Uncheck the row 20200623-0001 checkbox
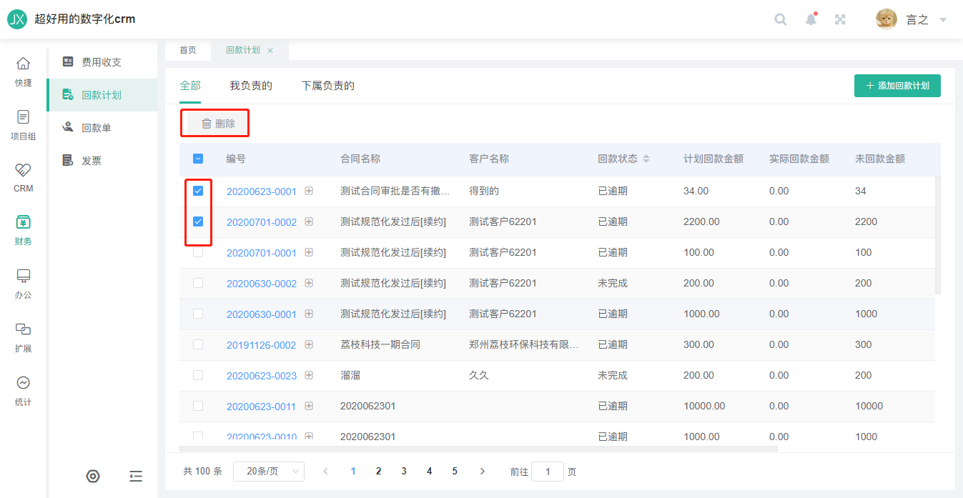963x498 pixels. [198, 191]
